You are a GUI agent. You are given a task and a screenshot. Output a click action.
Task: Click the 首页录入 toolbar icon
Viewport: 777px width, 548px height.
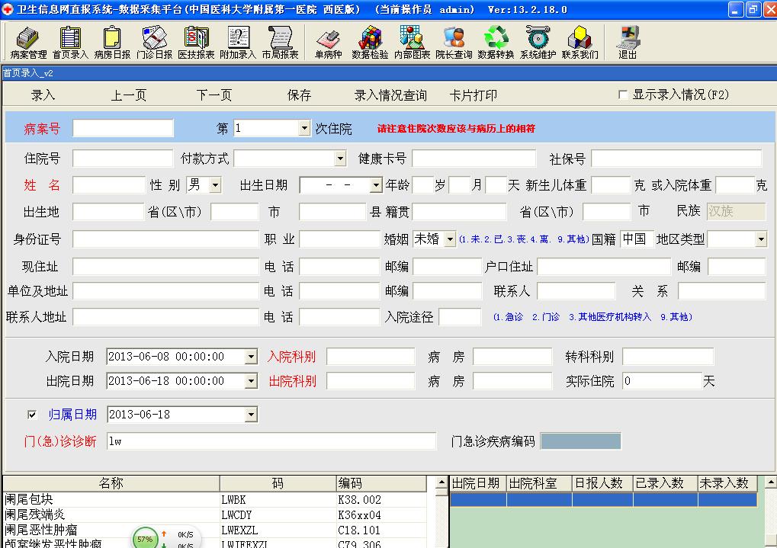pyautogui.click(x=70, y=42)
